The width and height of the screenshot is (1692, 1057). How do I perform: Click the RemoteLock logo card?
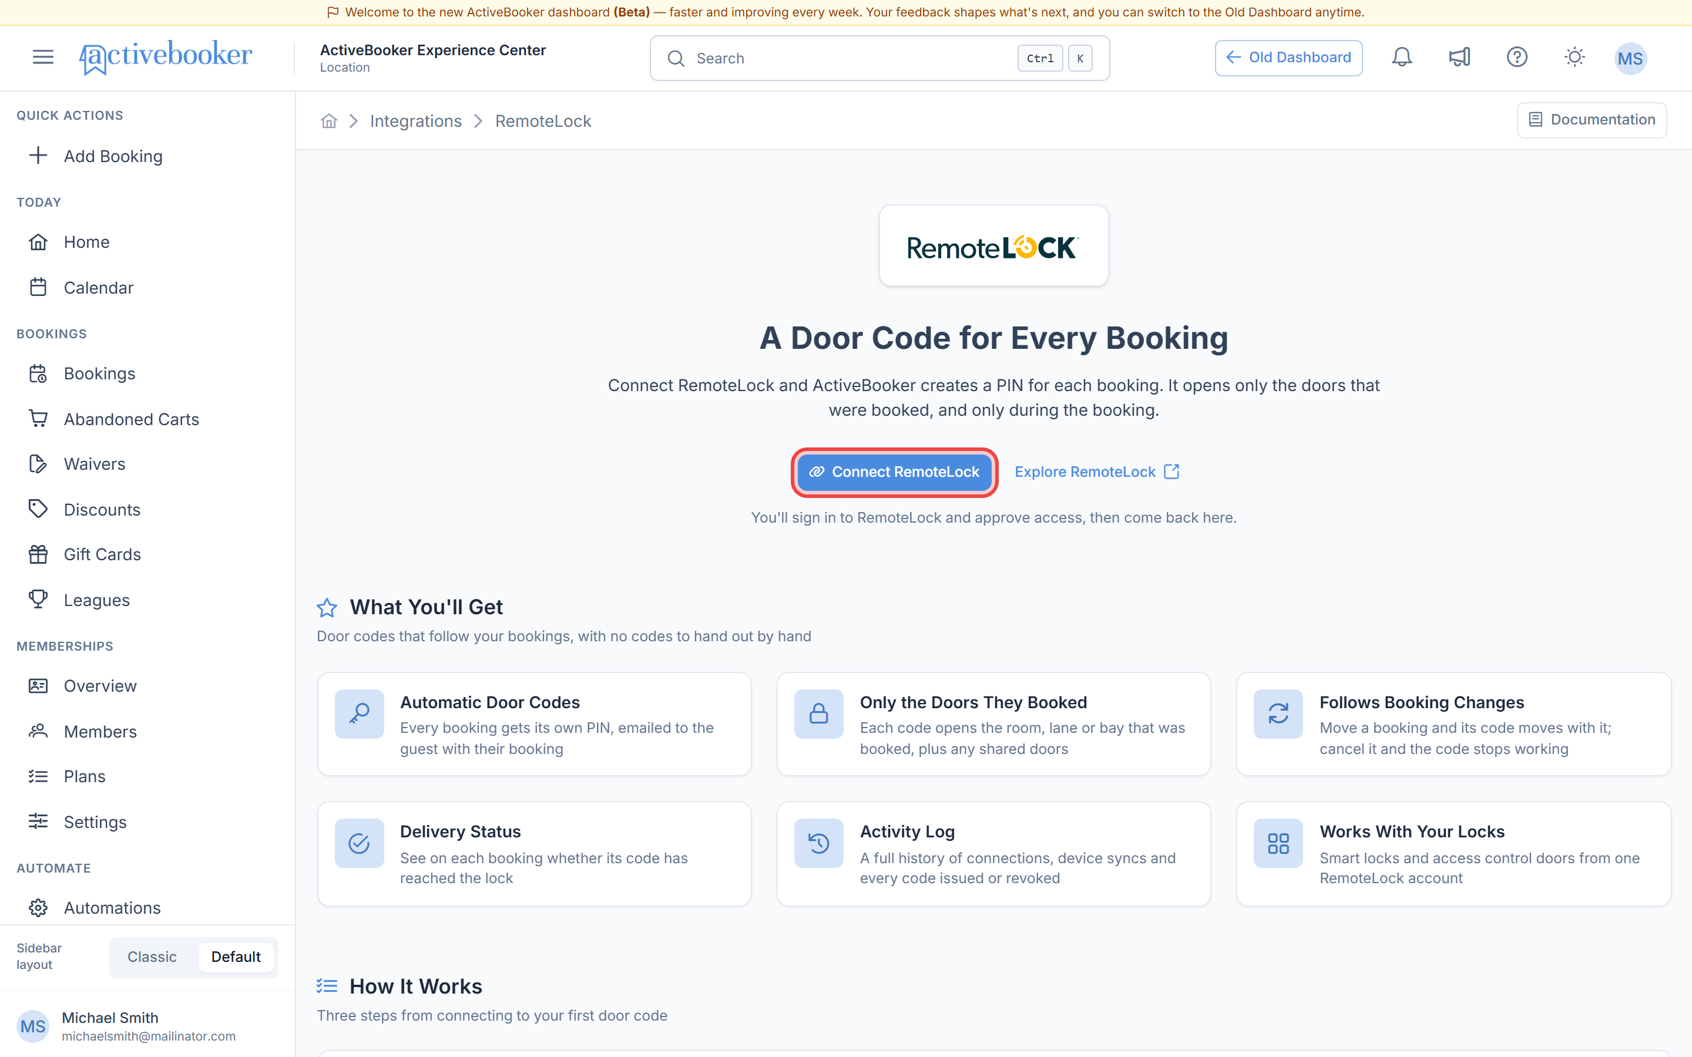(x=993, y=246)
